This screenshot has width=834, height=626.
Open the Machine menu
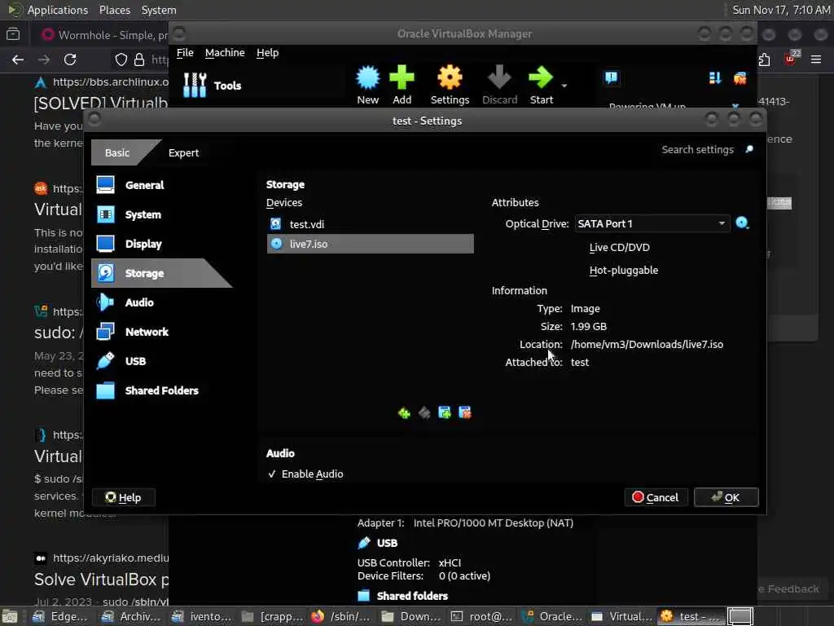(x=225, y=53)
